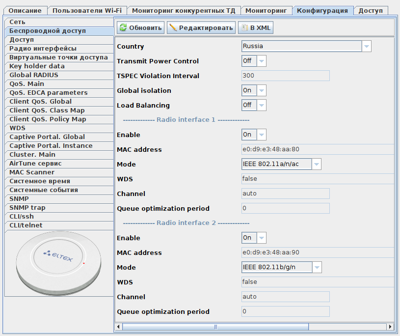This screenshot has height=336, width=400.
Task: Open Load Balancing dropdown
Action: (254, 105)
